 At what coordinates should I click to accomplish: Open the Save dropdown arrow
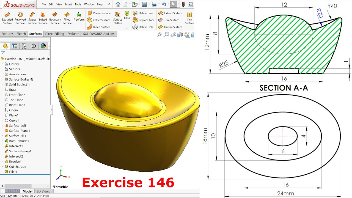pos(149,4)
